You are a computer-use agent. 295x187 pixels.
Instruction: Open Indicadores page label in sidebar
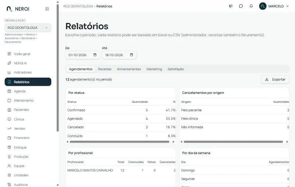[x=22, y=72]
